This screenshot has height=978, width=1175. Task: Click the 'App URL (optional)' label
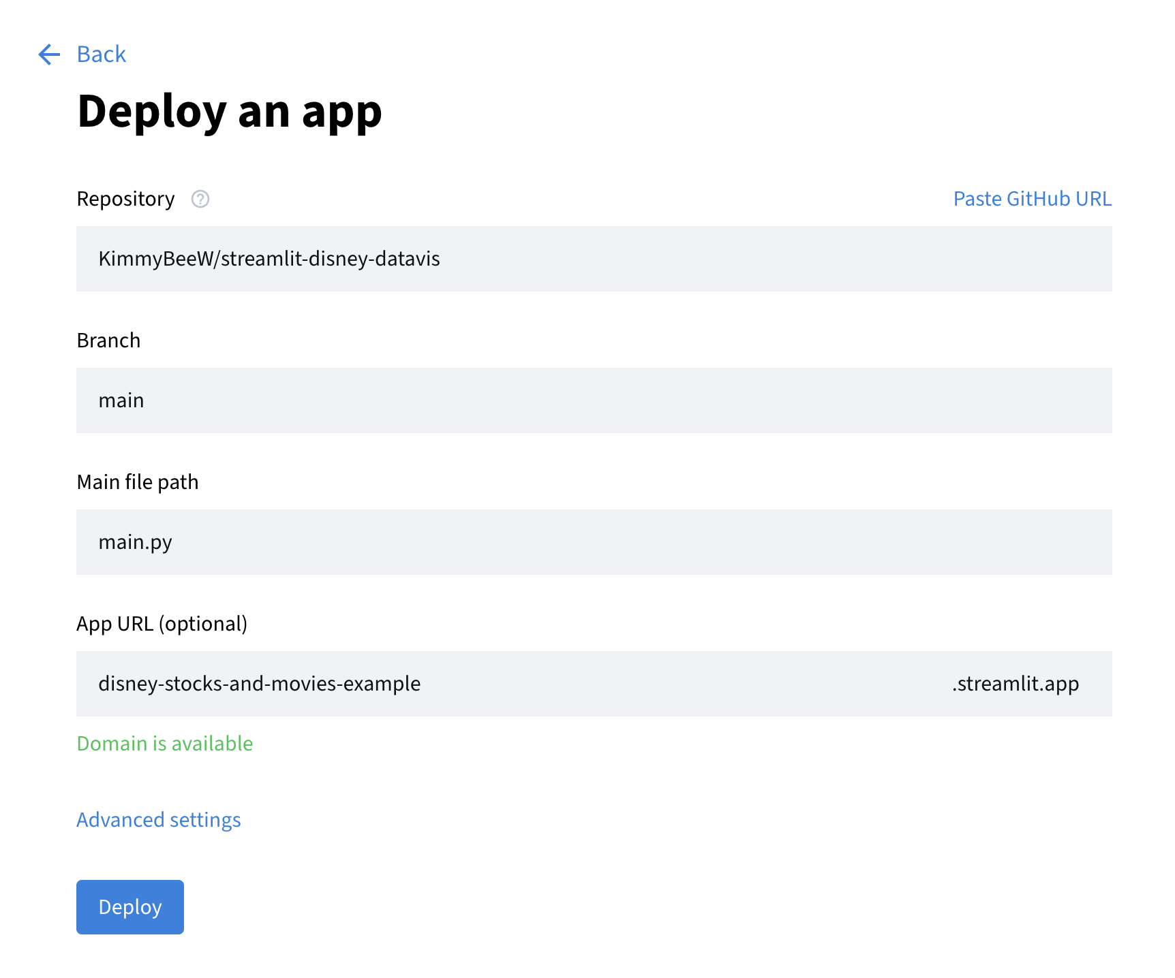[x=162, y=624]
